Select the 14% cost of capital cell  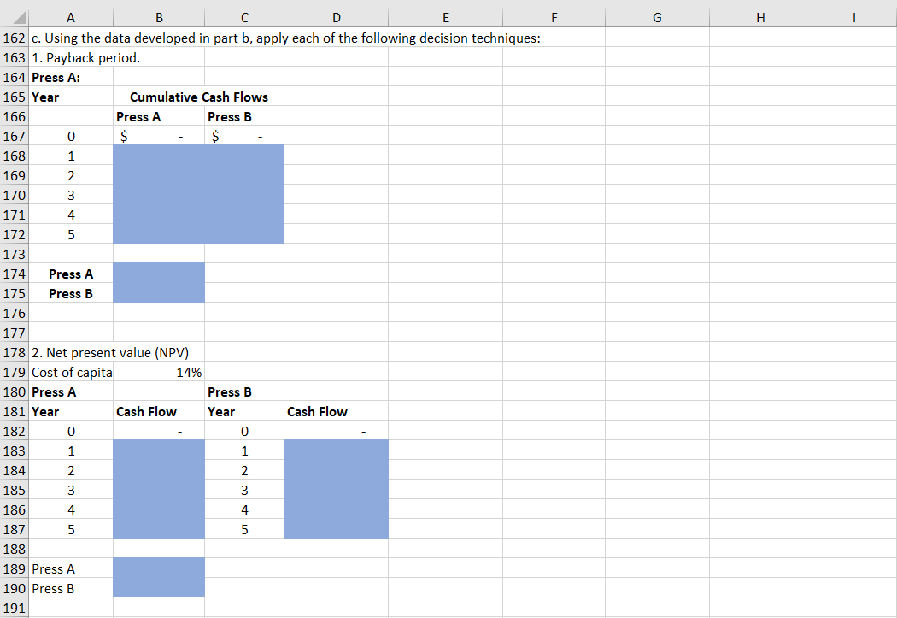click(159, 372)
